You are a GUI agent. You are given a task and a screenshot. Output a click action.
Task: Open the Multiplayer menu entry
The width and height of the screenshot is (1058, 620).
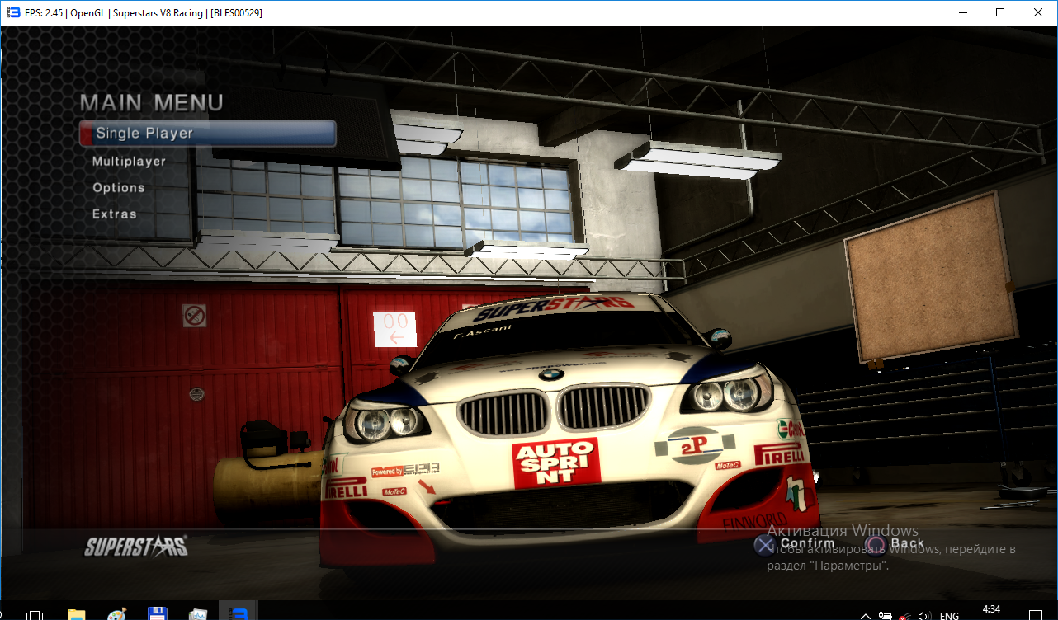[x=129, y=162]
